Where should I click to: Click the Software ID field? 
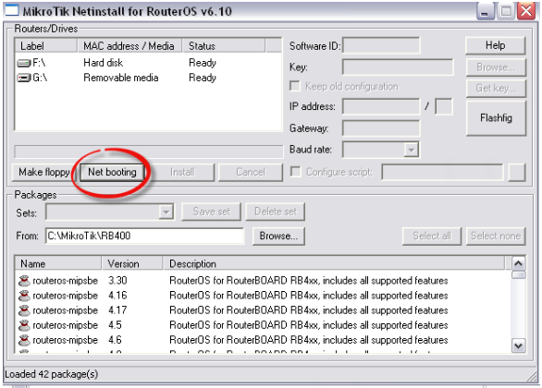tap(381, 45)
